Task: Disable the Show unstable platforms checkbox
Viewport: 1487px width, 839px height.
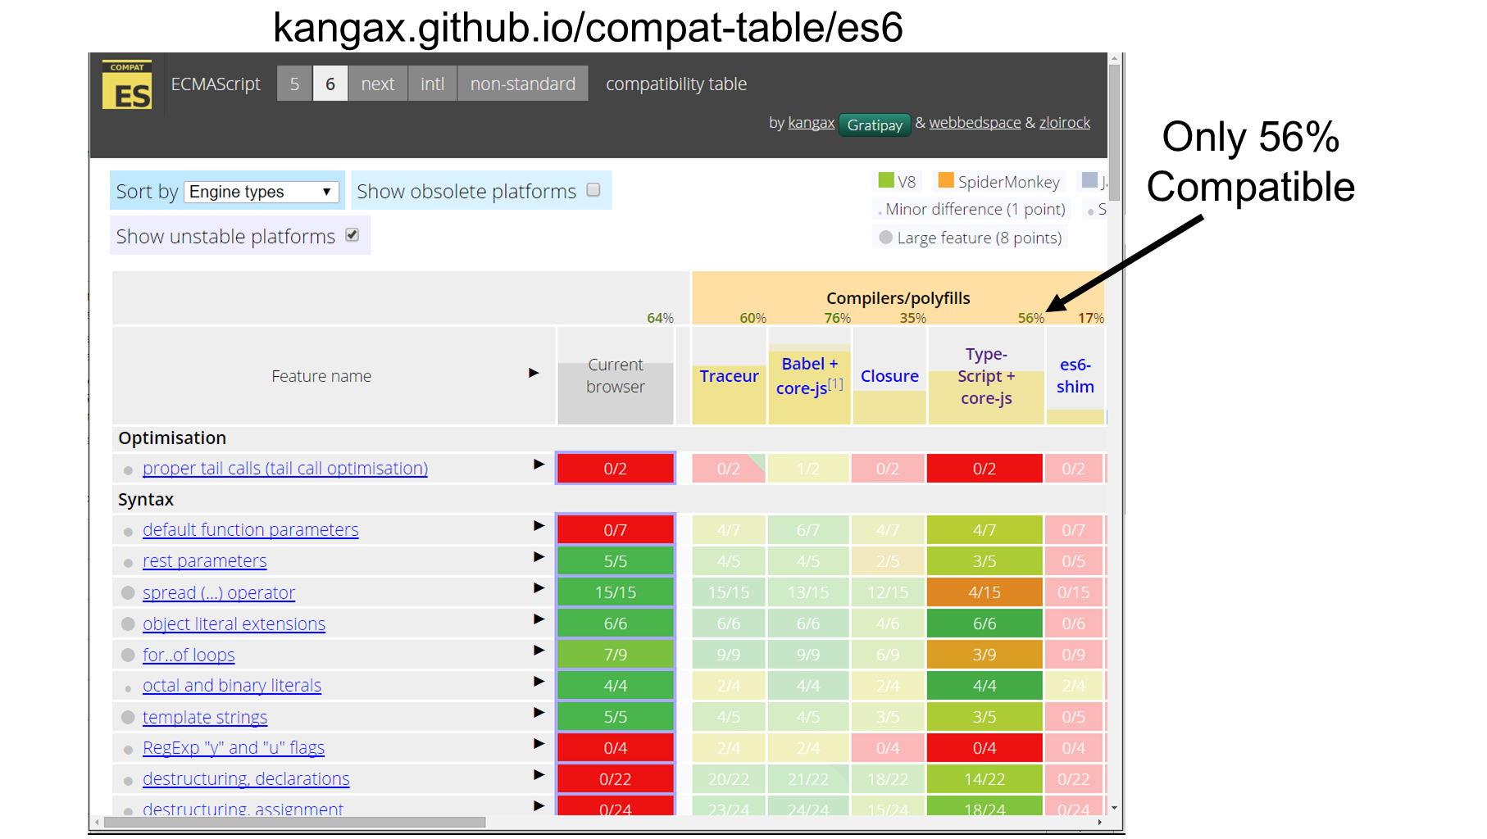Action: click(x=352, y=235)
